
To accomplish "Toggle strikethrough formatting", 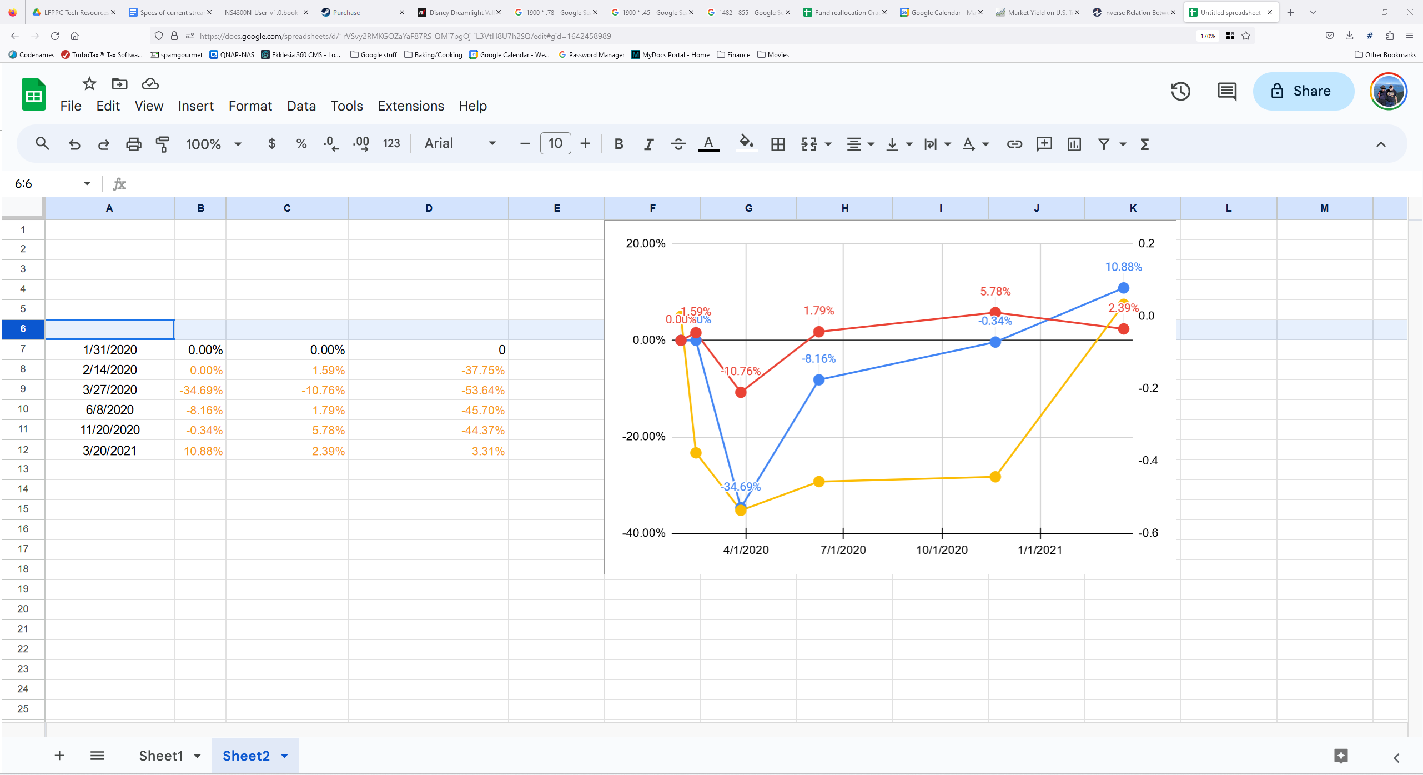I will click(678, 144).
